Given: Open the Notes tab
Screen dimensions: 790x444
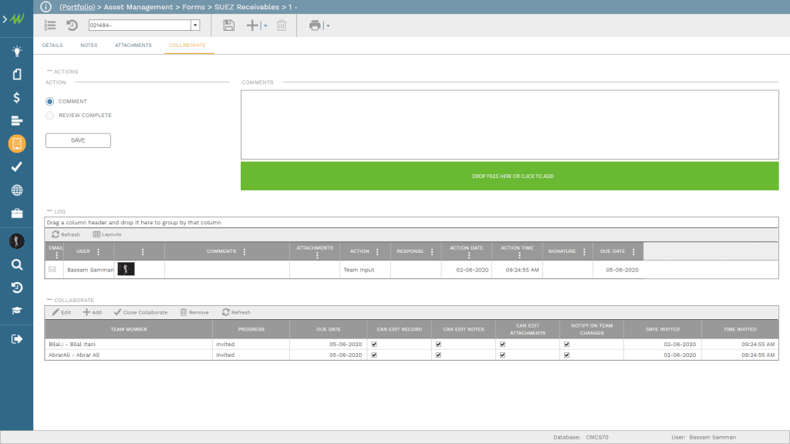Looking at the screenshot, I should tap(89, 45).
